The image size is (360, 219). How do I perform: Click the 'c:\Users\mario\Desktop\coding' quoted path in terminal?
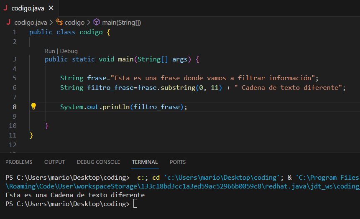(x=222, y=178)
